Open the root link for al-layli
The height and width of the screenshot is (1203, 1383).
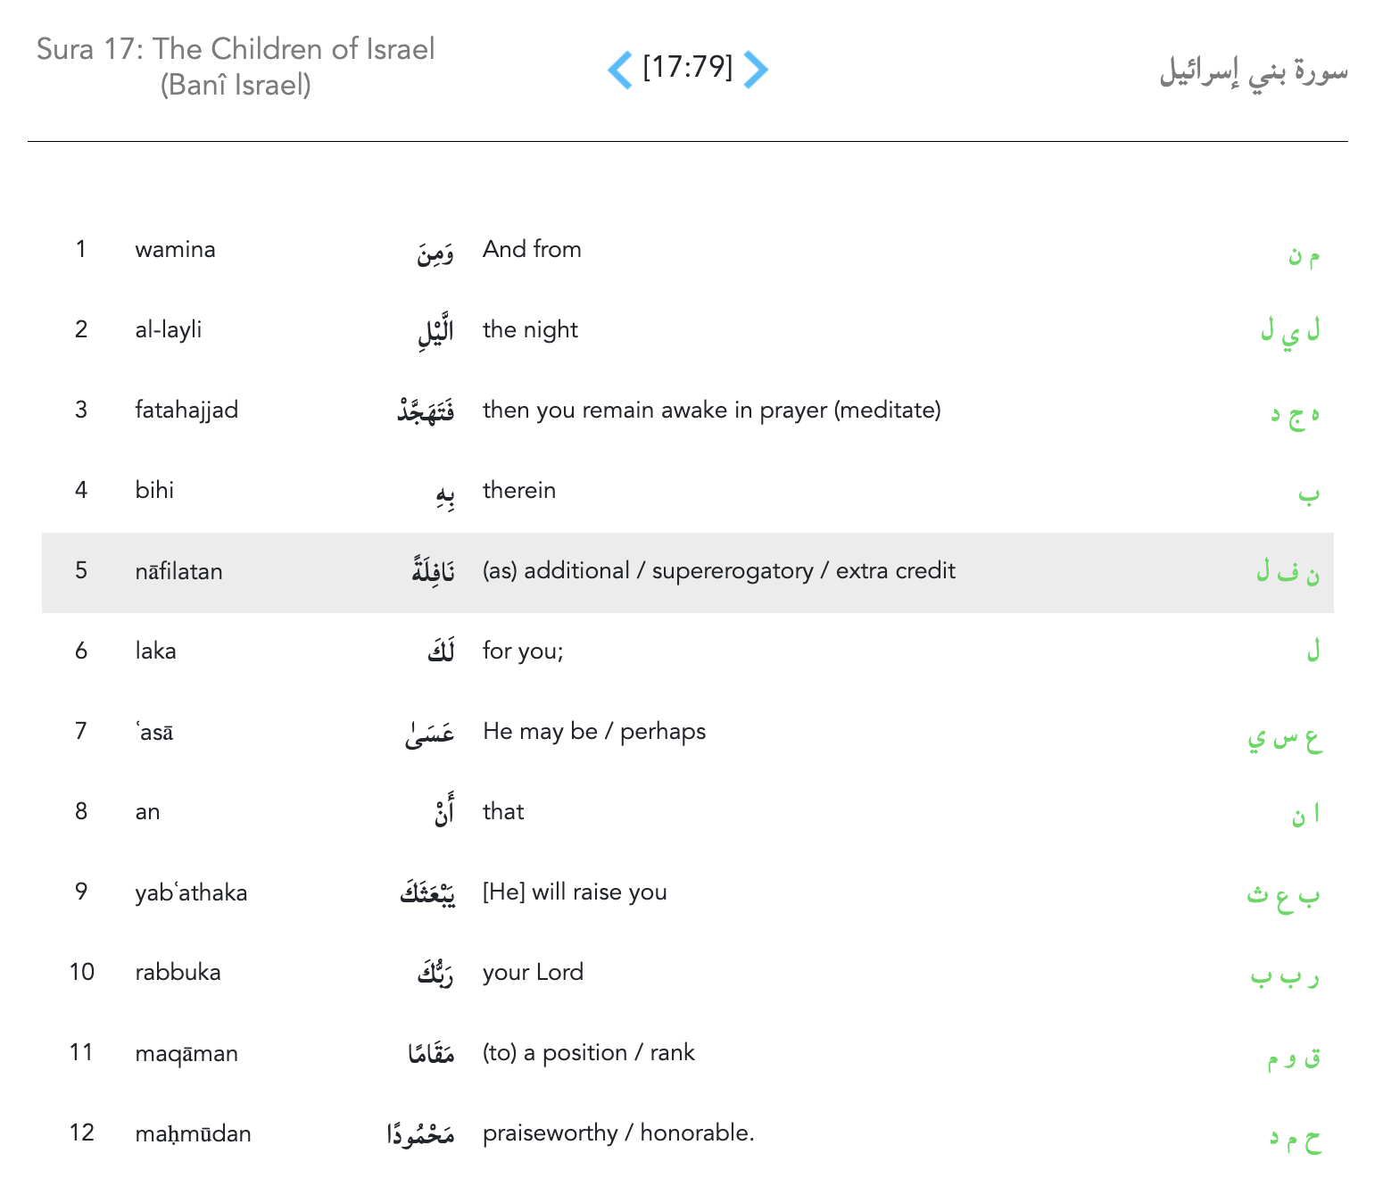click(1290, 331)
